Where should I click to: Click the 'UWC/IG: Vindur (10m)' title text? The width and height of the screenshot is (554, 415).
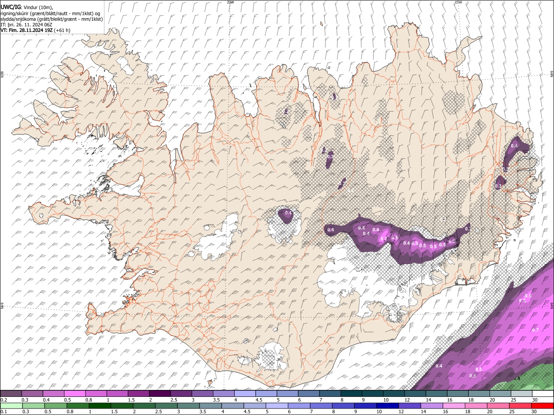click(x=27, y=7)
